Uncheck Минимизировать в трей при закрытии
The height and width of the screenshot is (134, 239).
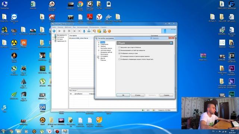tap(119, 51)
